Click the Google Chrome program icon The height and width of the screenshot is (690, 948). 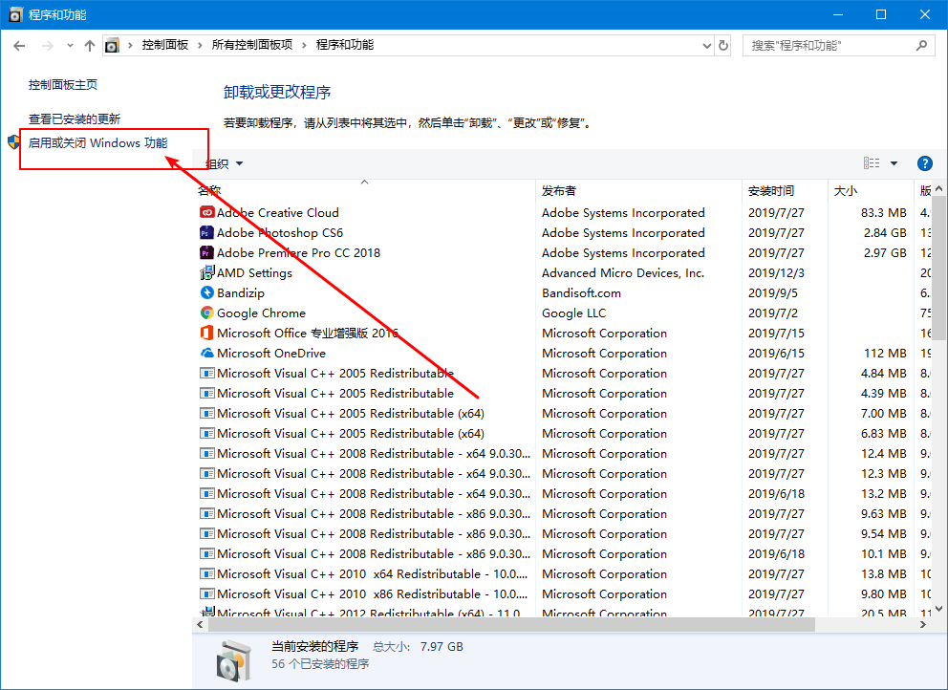tap(206, 313)
